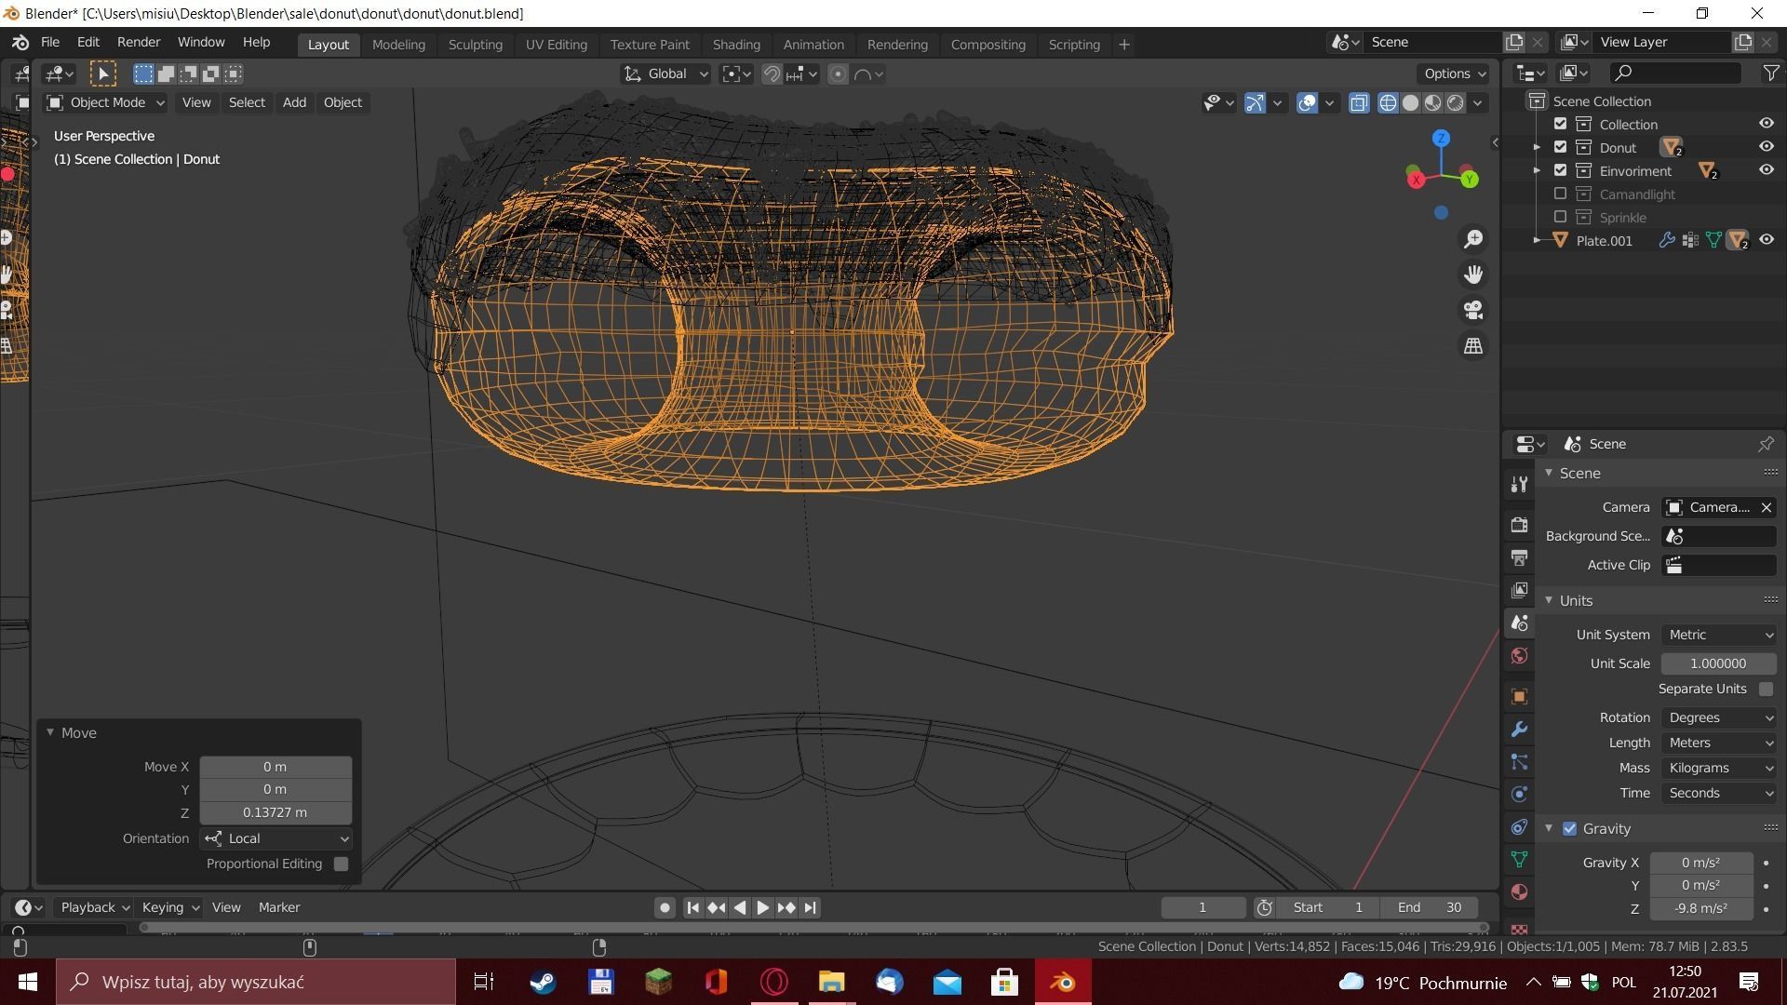
Task: Open the World properties tab icon
Action: tap(1519, 656)
